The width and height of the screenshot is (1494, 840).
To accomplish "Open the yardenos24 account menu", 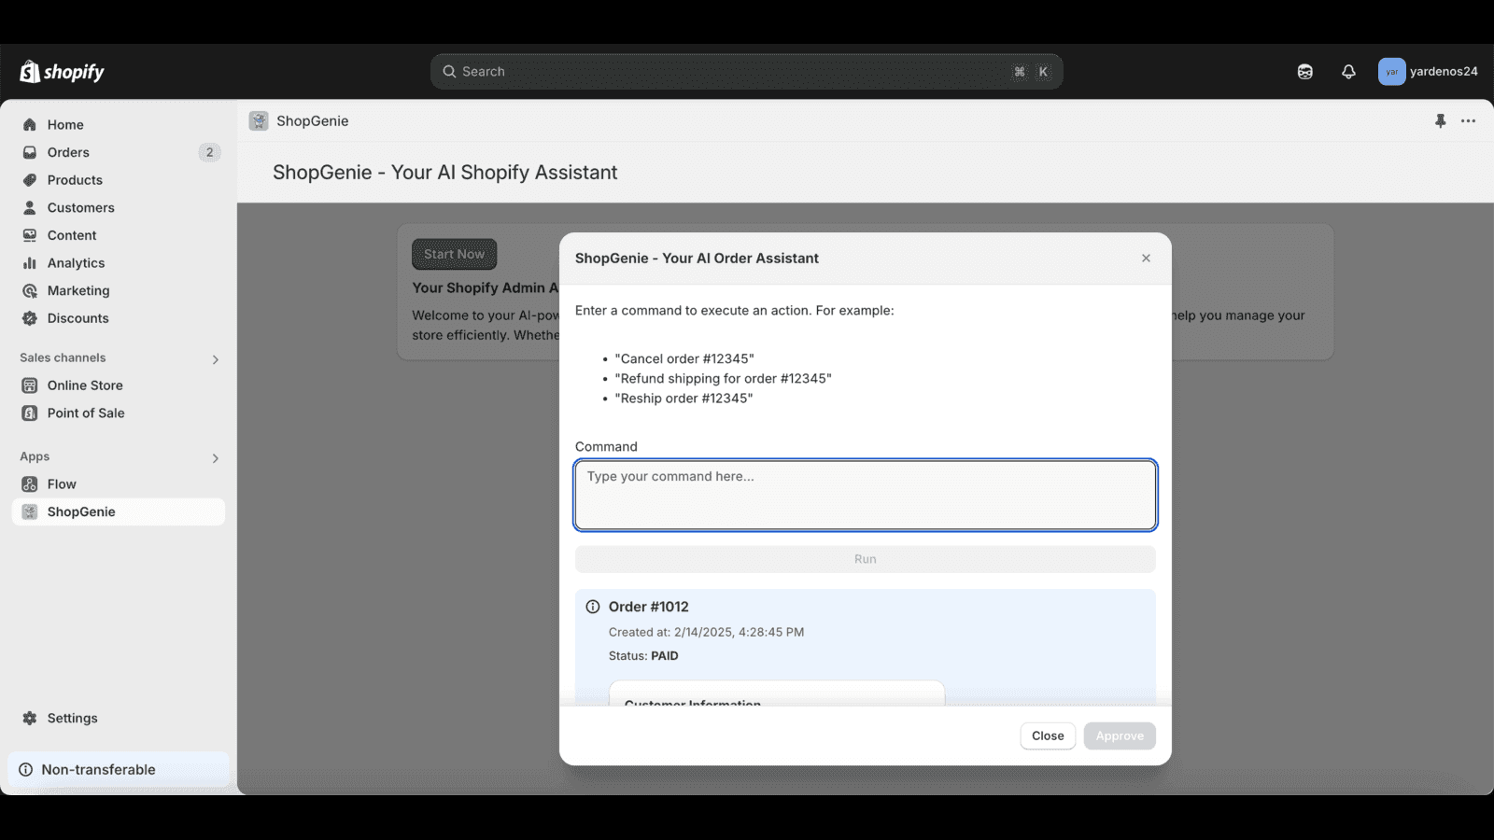I will click(1428, 72).
